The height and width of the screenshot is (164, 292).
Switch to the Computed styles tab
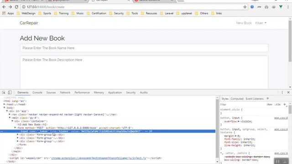pos(237,99)
